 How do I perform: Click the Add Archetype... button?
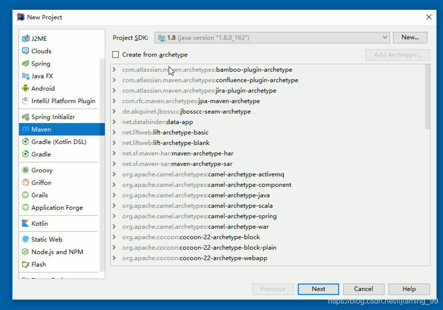pos(398,55)
